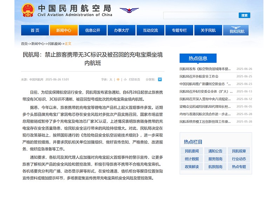277x198 pixels.
Task: Open the share plus icon
Action: [x=160, y=79]
